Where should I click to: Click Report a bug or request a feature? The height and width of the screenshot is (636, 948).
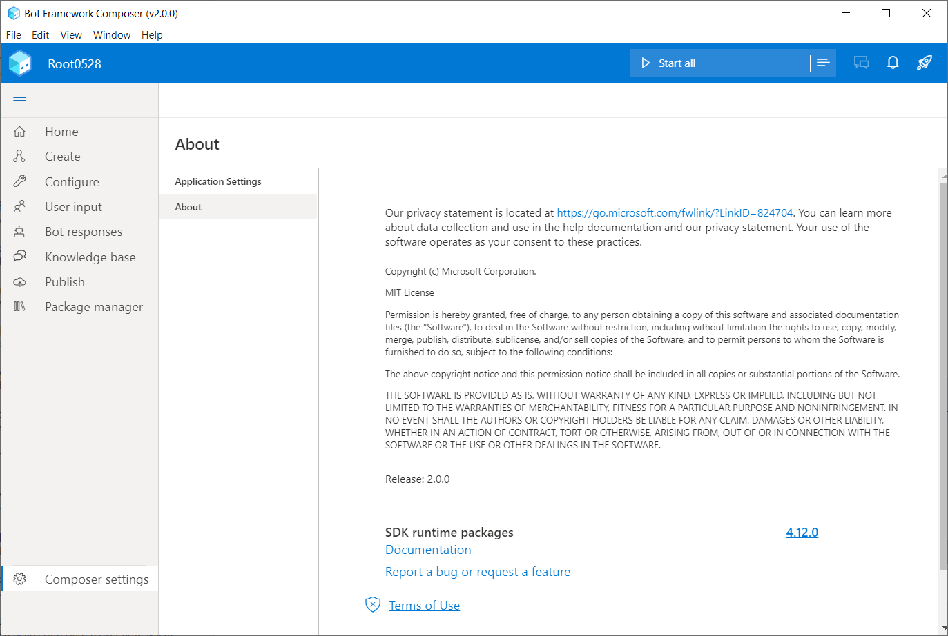pos(478,572)
